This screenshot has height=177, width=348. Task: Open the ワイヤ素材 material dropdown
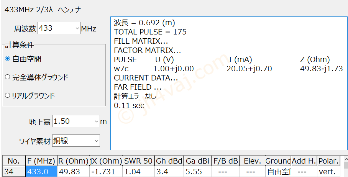coord(76,141)
